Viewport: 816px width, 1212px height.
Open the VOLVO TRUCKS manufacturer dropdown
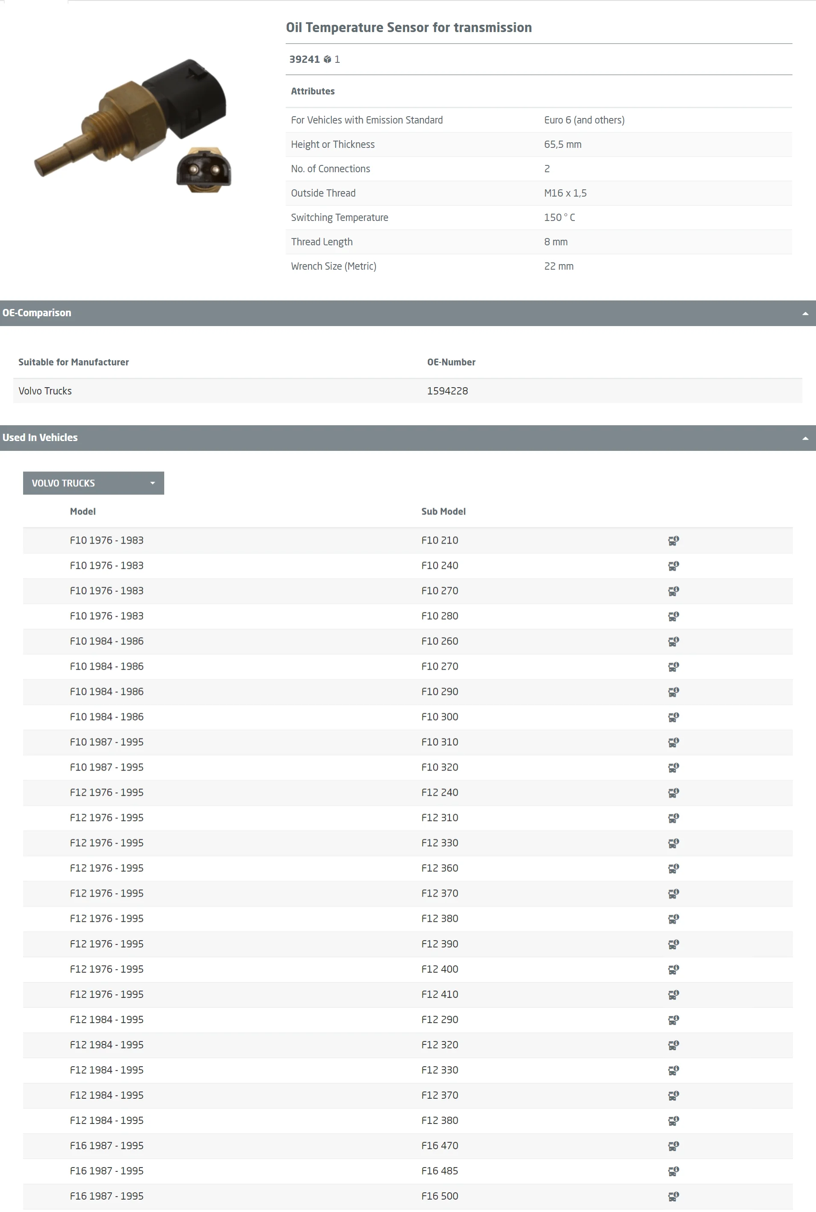point(94,483)
